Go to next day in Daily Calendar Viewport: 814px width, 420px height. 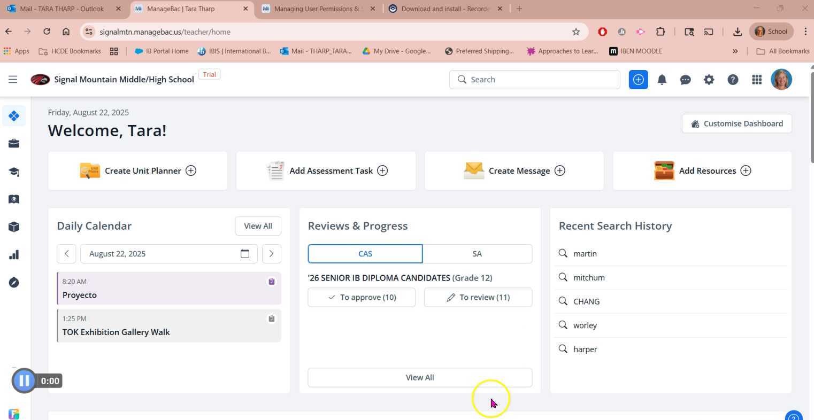click(x=271, y=254)
